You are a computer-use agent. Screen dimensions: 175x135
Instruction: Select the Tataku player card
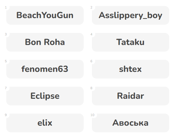click(131, 42)
